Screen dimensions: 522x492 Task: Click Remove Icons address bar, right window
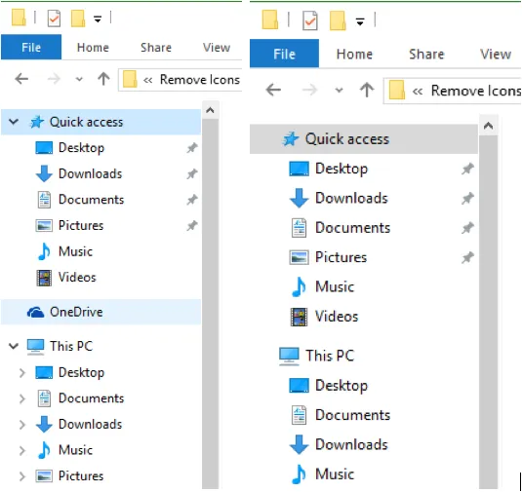(452, 91)
